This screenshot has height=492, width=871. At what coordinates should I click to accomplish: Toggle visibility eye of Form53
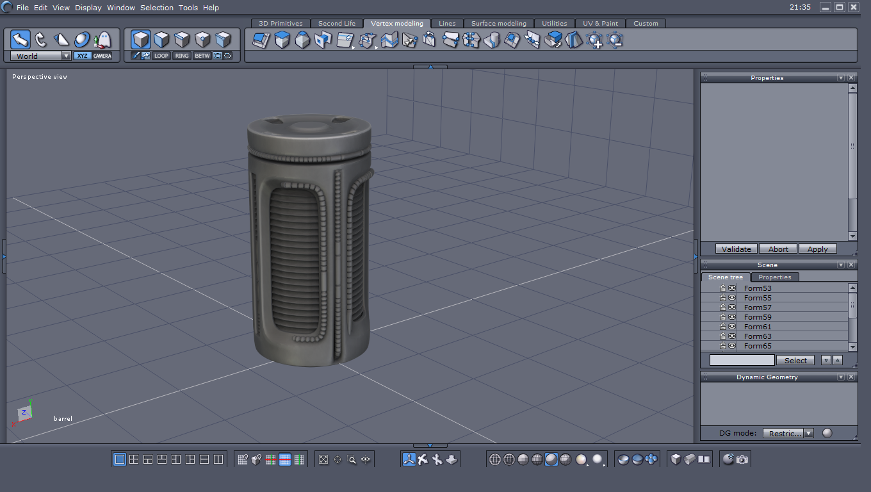pos(732,288)
